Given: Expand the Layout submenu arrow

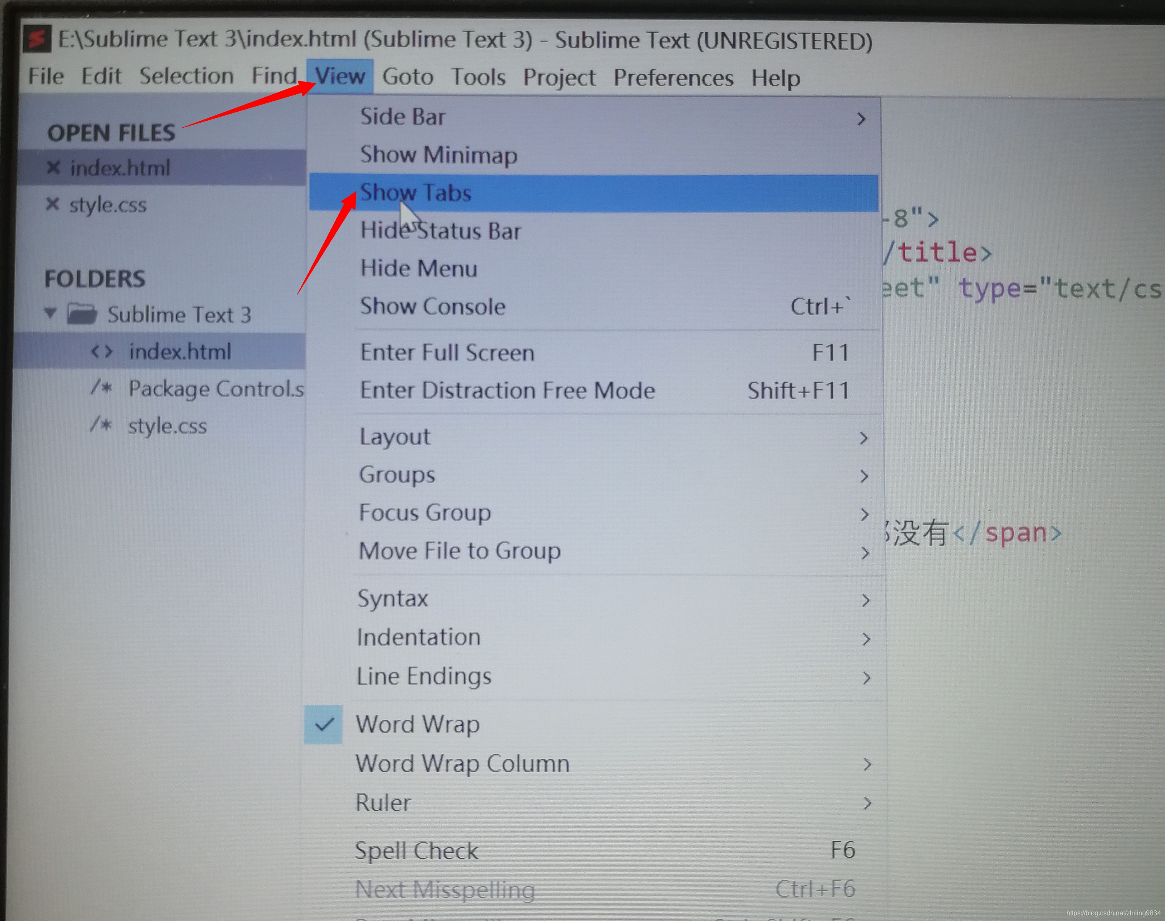Looking at the screenshot, I should (x=863, y=438).
